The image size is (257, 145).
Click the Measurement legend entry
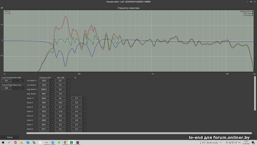pos(247,11)
